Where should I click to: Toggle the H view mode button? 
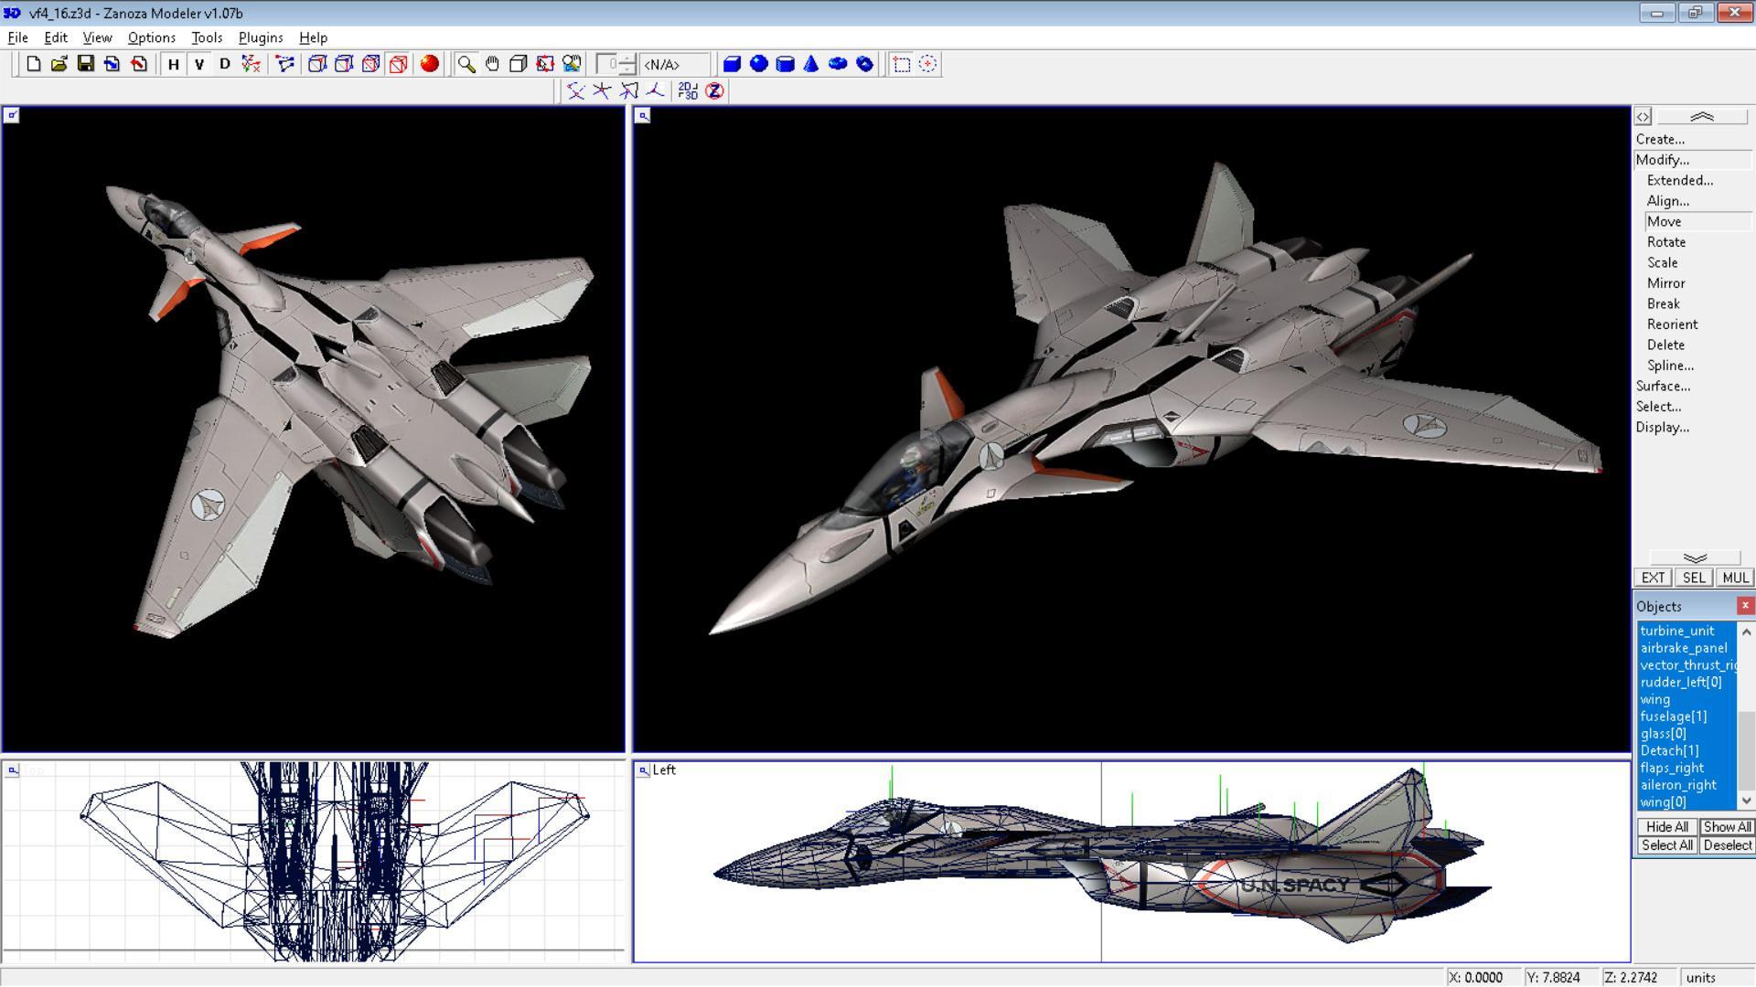point(173,65)
